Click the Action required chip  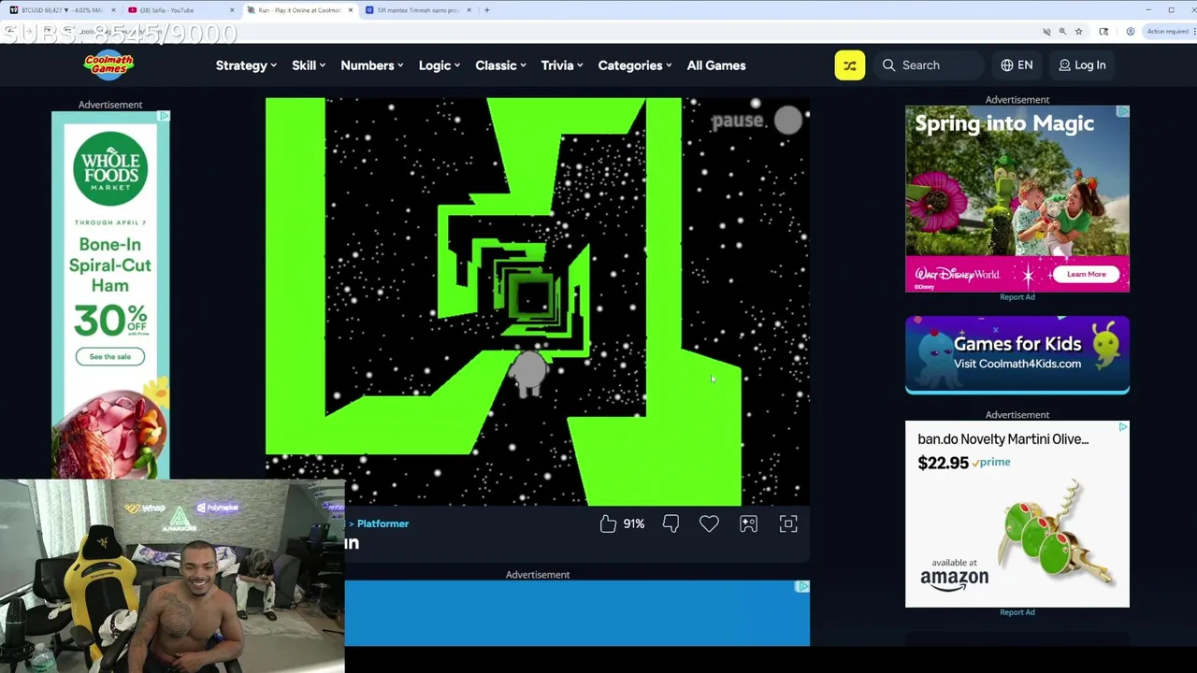[x=1168, y=32]
